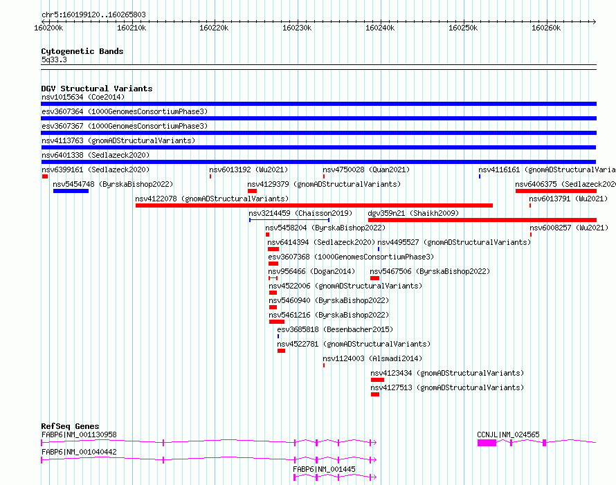
Task: Click the DGV Structural Variants track title
Action: [97, 89]
